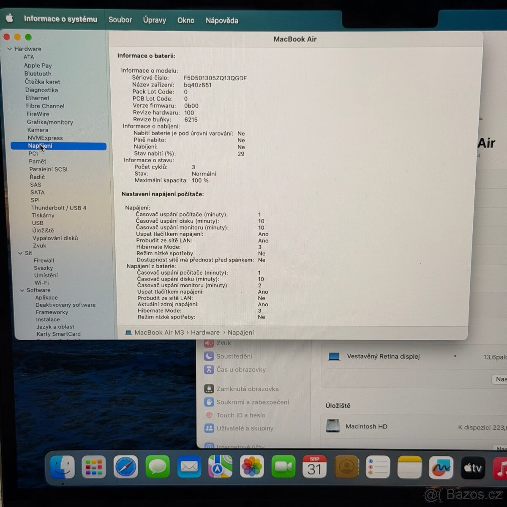Select Frameworky under Software
Screen dimensions: 507x507
pos(52,312)
